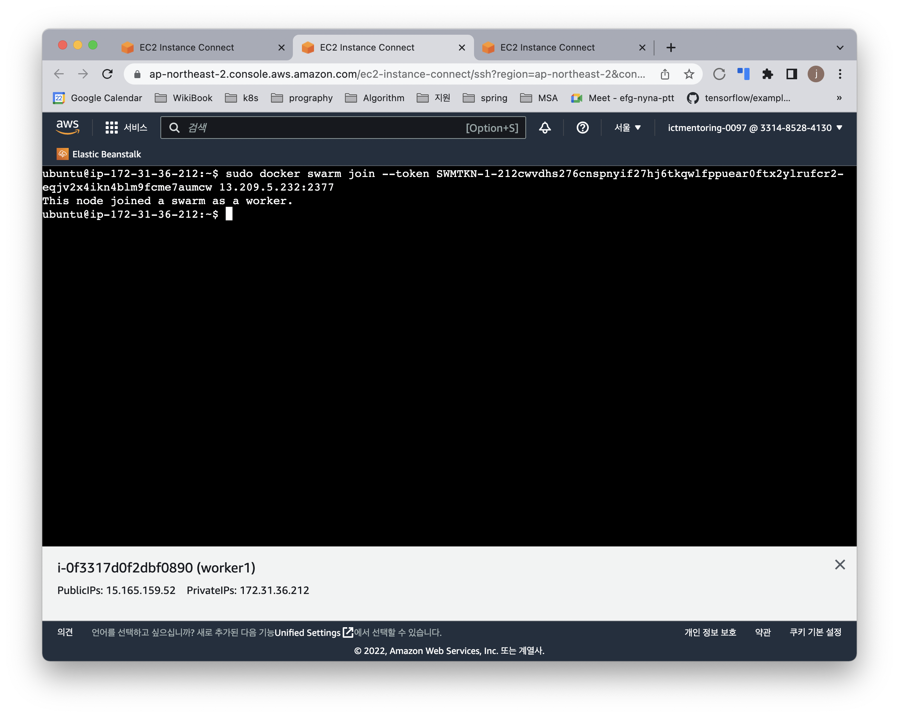This screenshot has width=899, height=717.
Task: Reload the current page
Action: tap(108, 74)
